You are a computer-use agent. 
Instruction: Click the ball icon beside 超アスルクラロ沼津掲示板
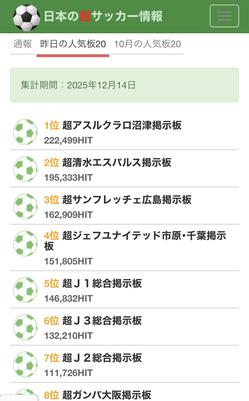pos(25,132)
